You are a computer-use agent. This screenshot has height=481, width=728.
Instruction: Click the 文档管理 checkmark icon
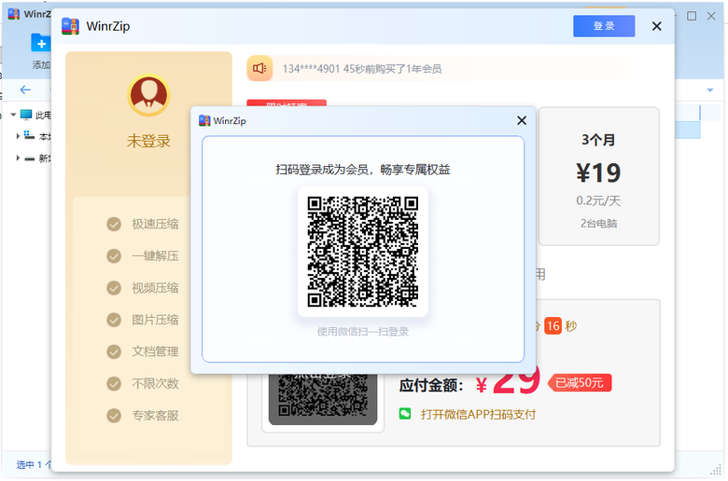[x=114, y=351]
